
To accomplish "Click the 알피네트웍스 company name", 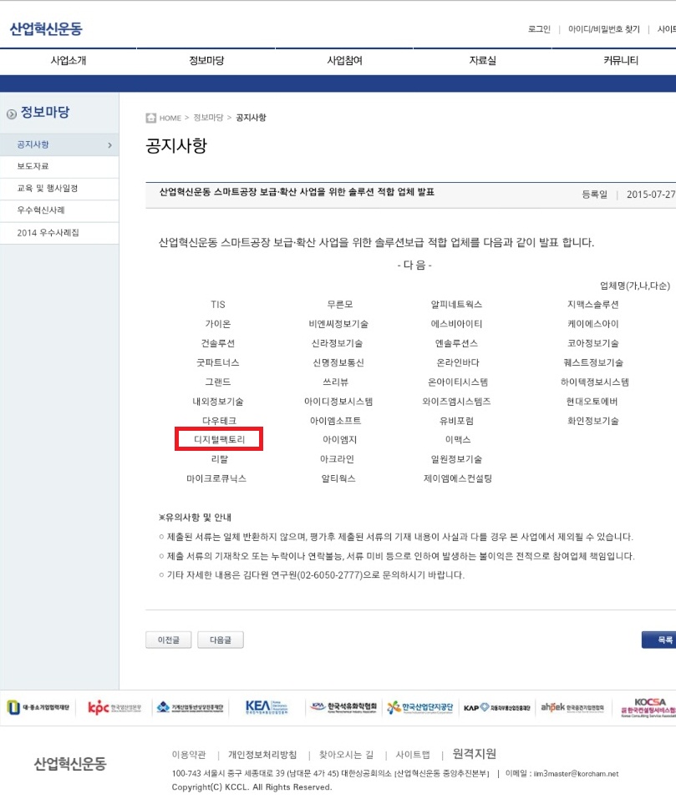I will click(x=456, y=305).
